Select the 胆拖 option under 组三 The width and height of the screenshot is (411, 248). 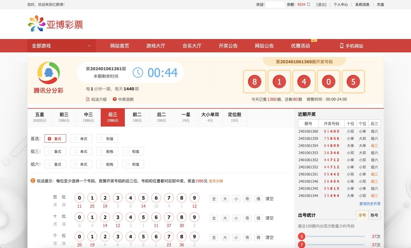point(108,151)
